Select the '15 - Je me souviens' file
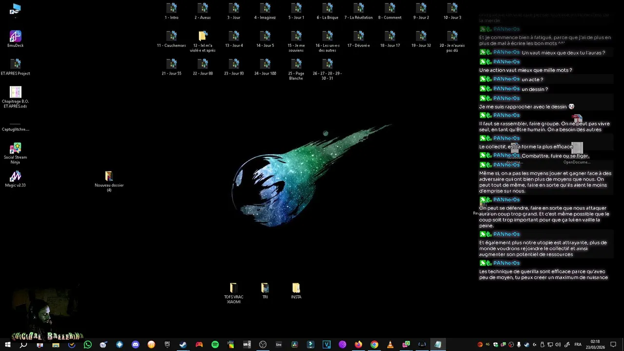Viewport: 624px width, 351px height. click(x=296, y=42)
